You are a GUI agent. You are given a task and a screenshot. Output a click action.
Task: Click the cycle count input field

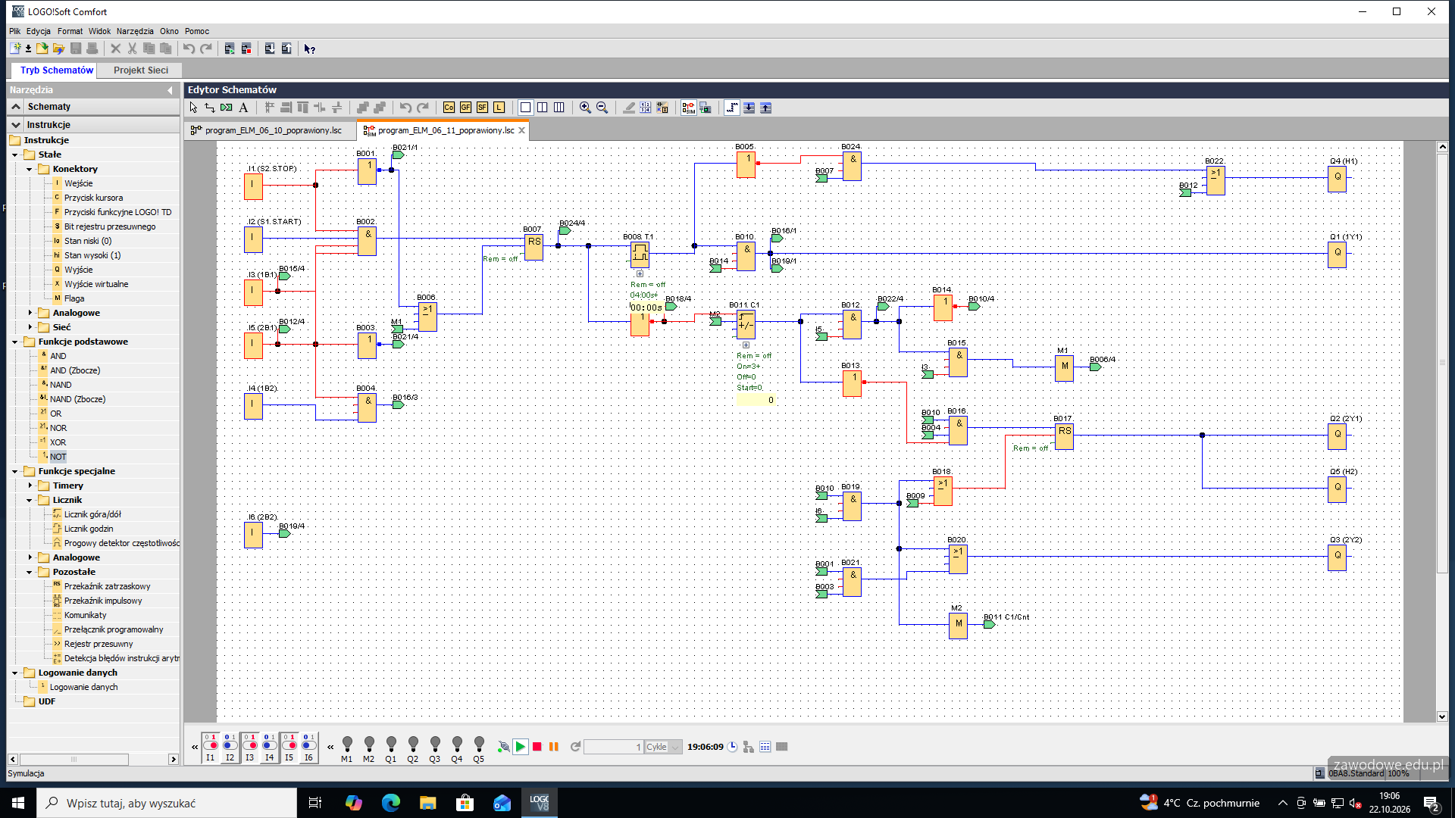point(614,747)
